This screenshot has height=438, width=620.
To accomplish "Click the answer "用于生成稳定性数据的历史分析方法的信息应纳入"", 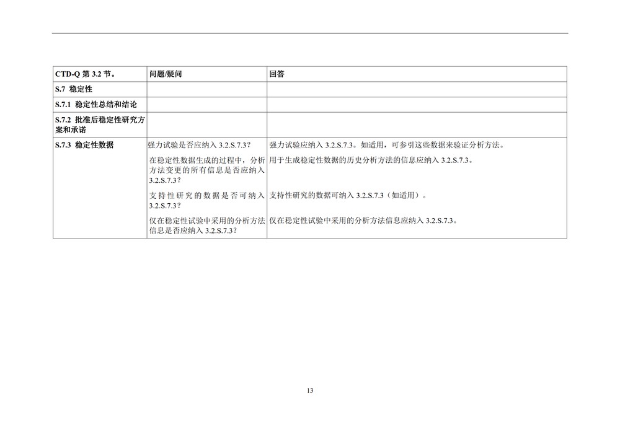I will (371, 160).
